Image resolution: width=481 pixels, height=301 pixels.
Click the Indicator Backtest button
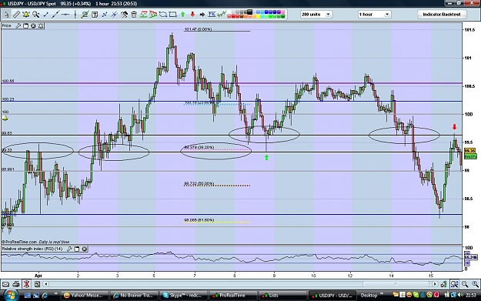[442, 15]
